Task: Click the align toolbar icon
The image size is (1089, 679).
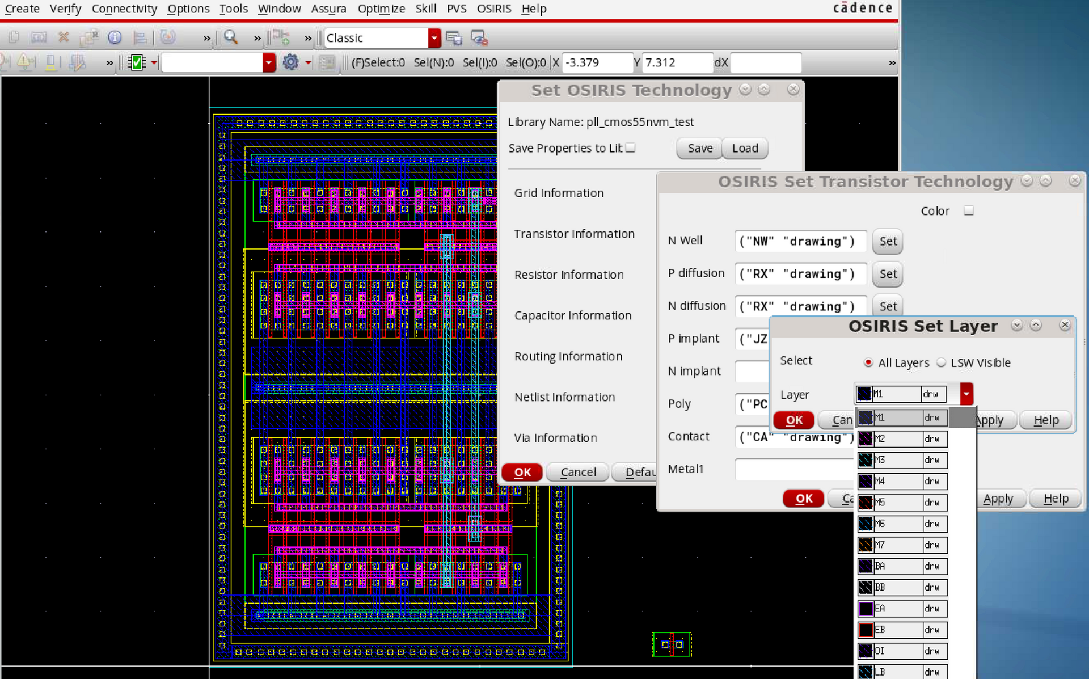Action: point(140,37)
